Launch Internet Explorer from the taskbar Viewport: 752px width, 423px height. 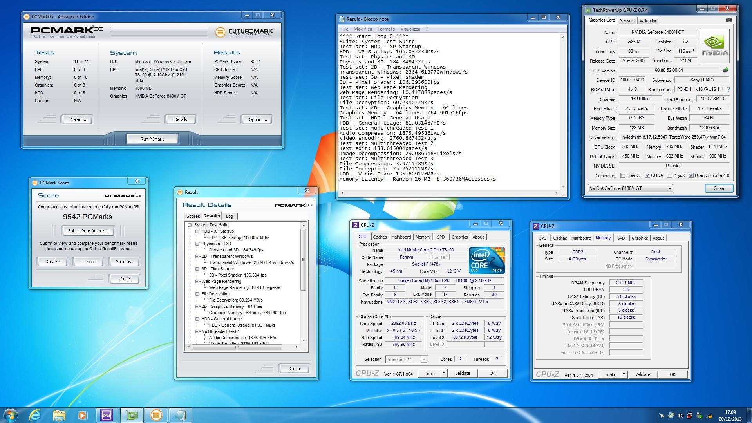tap(35, 415)
